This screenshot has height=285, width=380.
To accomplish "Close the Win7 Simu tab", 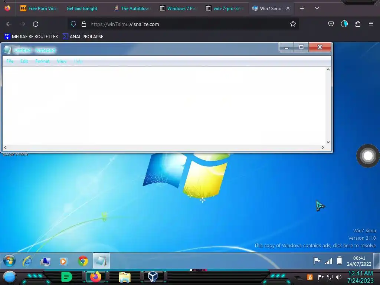I will (x=288, y=8).
